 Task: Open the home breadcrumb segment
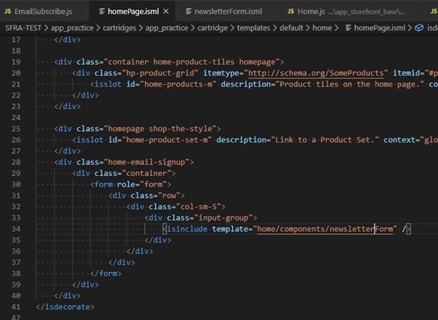click(322, 28)
